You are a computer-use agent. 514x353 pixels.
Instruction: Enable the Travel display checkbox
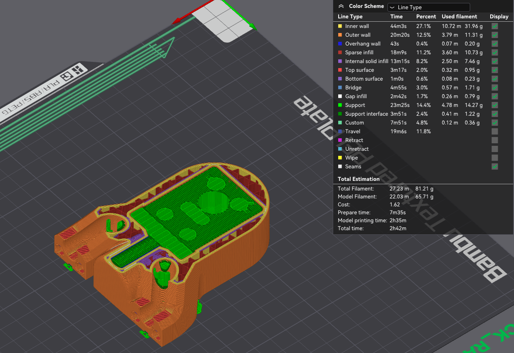pyautogui.click(x=495, y=132)
